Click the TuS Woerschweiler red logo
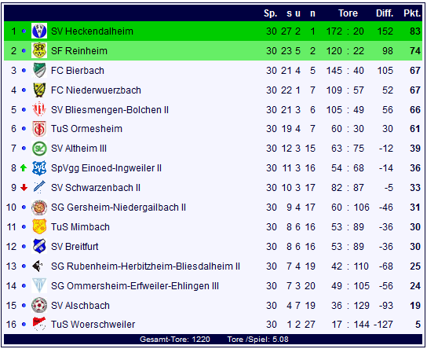 pyautogui.click(x=39, y=324)
